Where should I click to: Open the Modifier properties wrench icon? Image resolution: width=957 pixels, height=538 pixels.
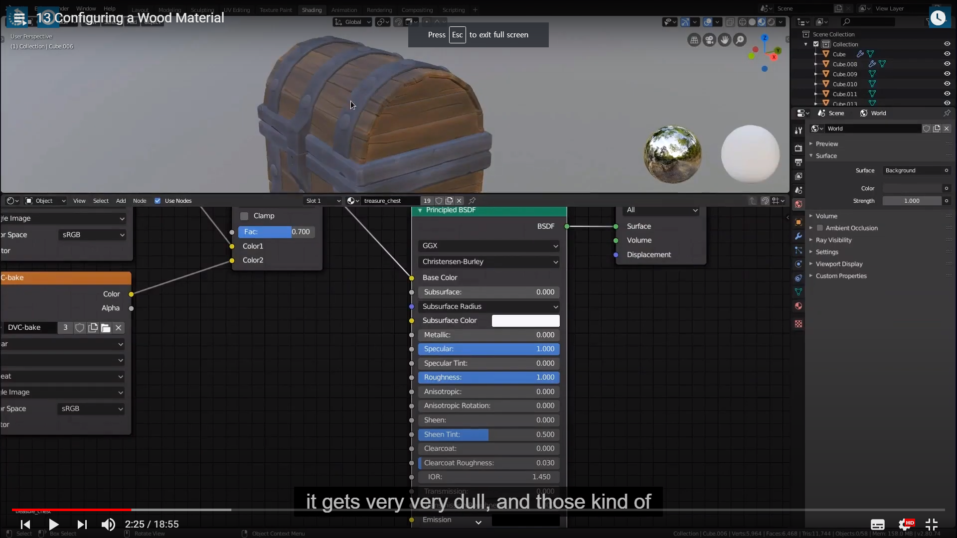coord(798,236)
